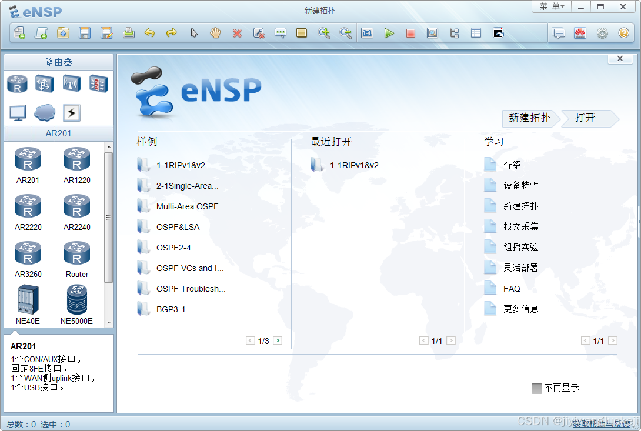Click the 获取帮助与反馈 link
This screenshot has width=641, height=431.
601,424
